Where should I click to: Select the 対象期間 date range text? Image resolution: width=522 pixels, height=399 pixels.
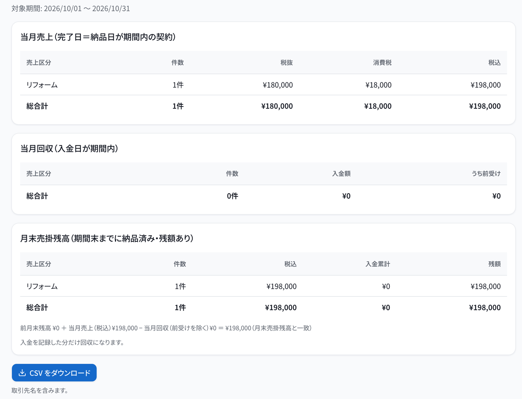[x=71, y=8]
